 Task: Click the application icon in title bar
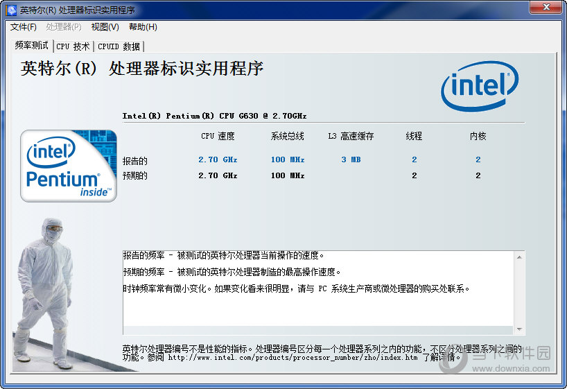pyautogui.click(x=11, y=10)
